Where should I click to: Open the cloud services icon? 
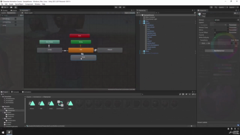pos(11,7)
